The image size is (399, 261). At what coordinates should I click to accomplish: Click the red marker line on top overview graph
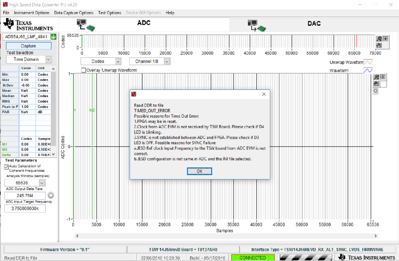357,41
